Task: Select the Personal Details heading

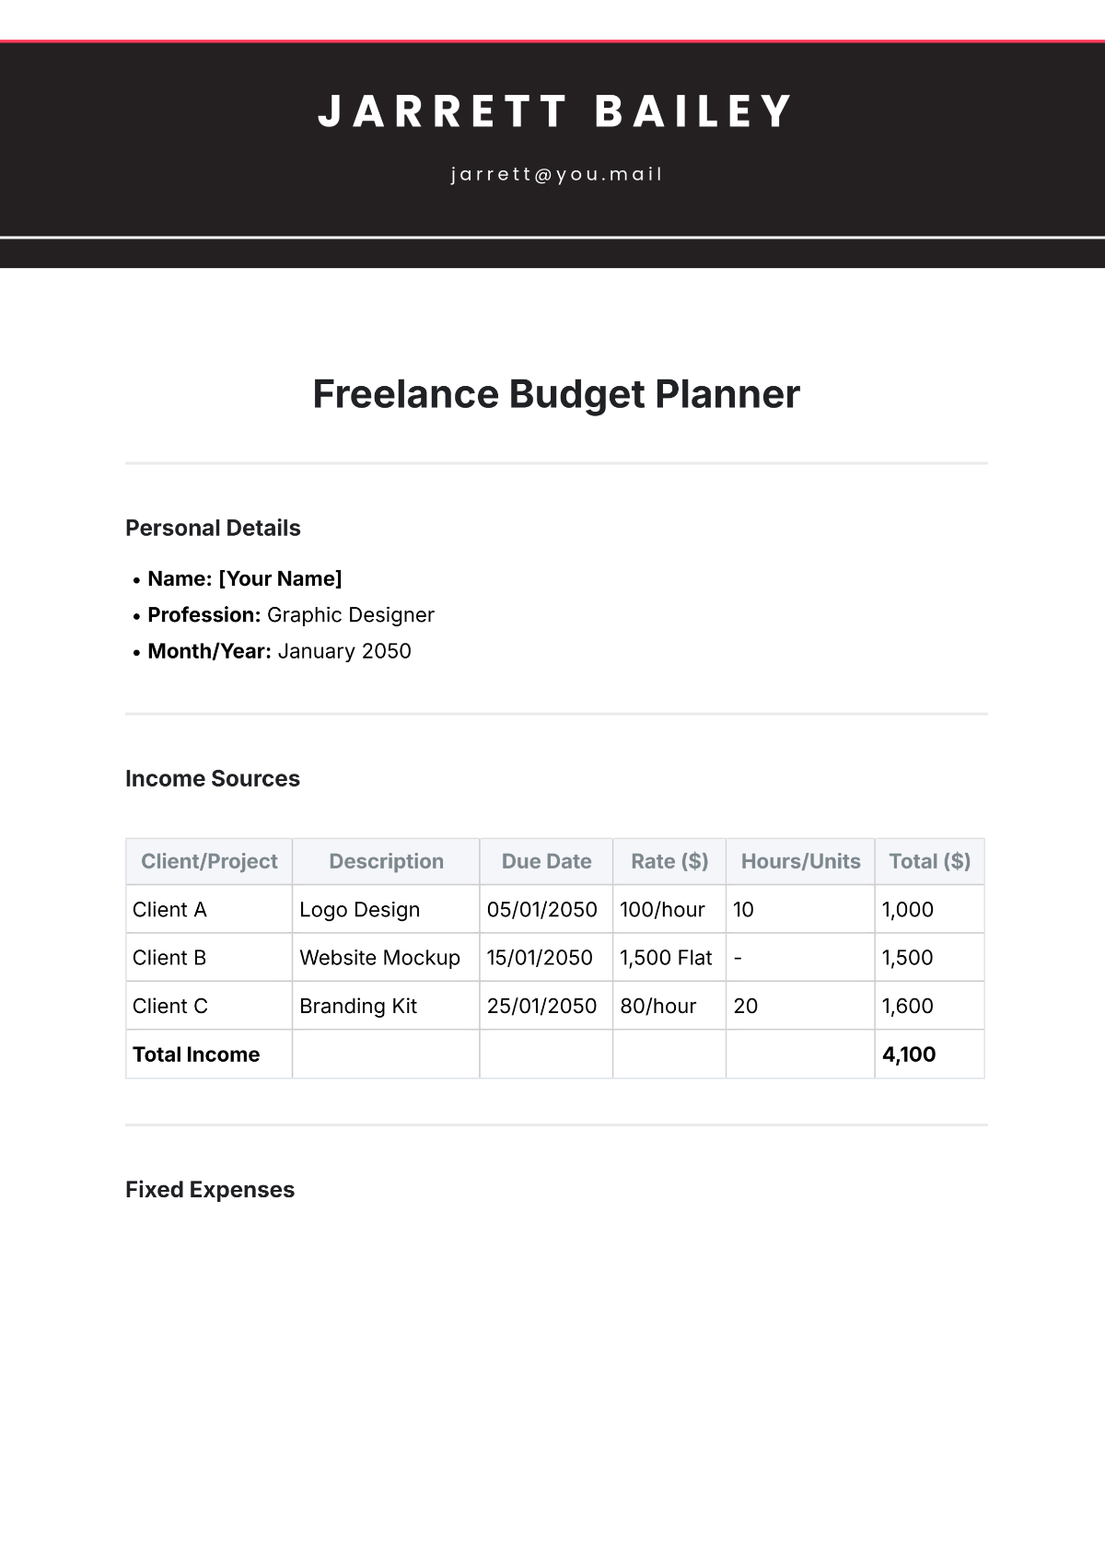Action: 213,528
